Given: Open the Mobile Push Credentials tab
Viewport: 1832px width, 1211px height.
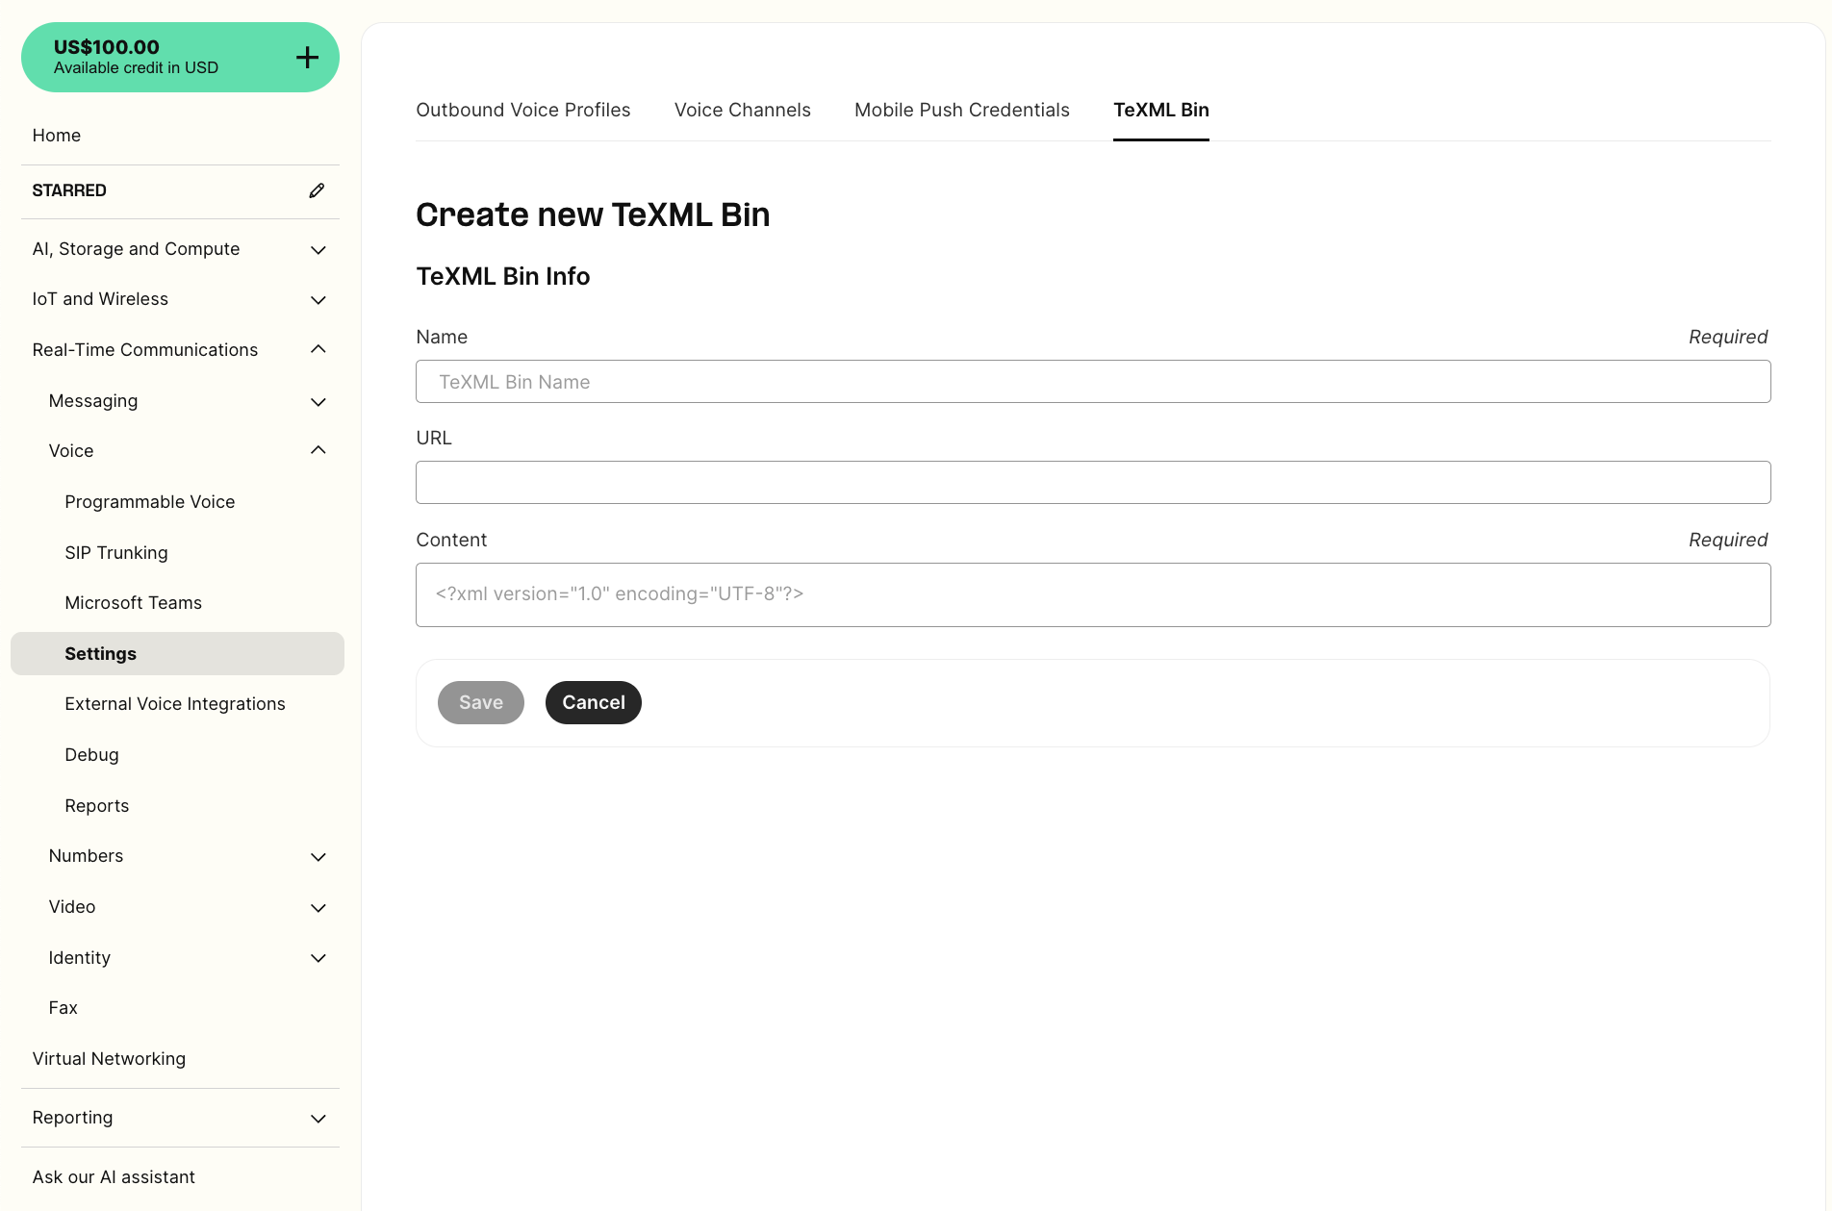Looking at the screenshot, I should pos(961,110).
